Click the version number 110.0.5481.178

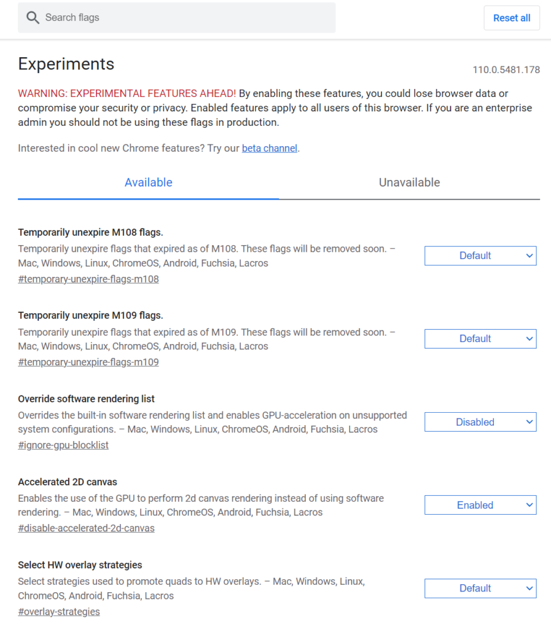coord(506,70)
